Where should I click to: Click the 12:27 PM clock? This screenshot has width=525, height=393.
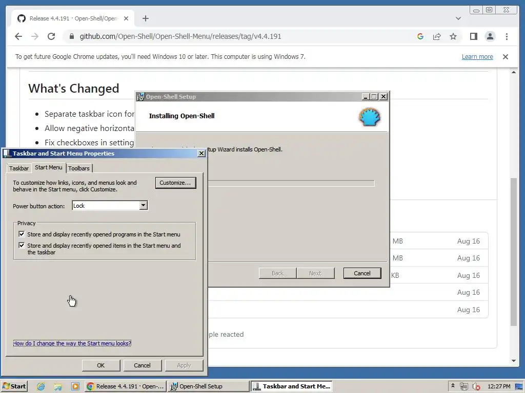499,386
